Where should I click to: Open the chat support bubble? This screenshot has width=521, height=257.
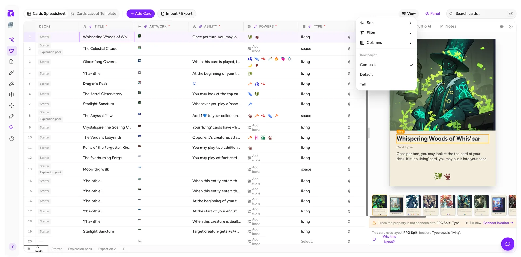[507, 244]
